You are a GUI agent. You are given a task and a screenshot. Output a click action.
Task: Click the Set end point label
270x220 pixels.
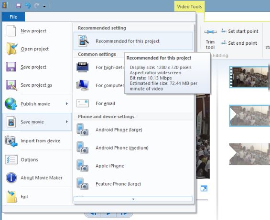[x=242, y=43]
